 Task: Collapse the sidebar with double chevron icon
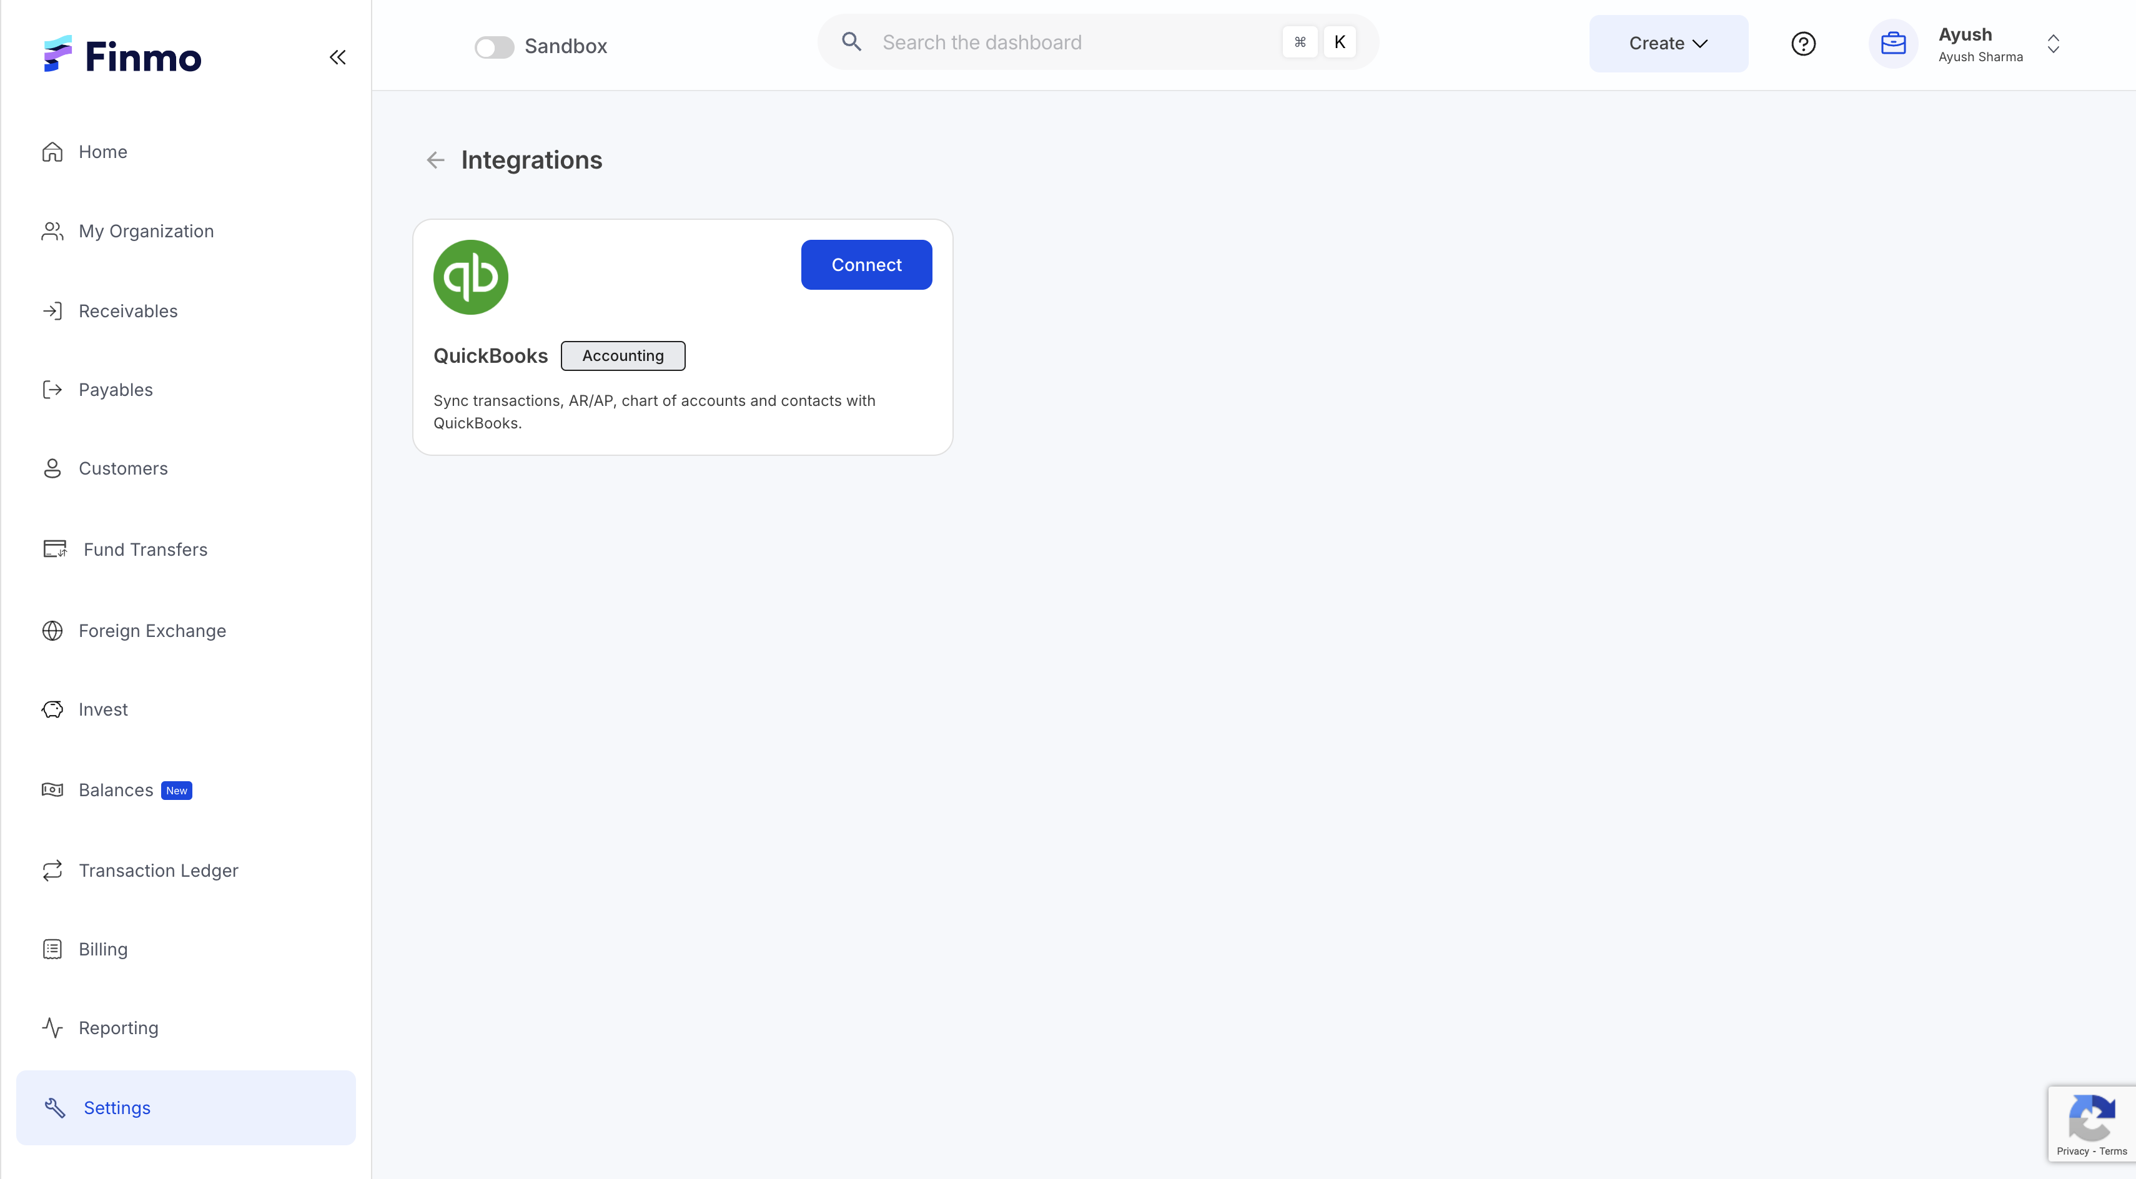point(337,57)
